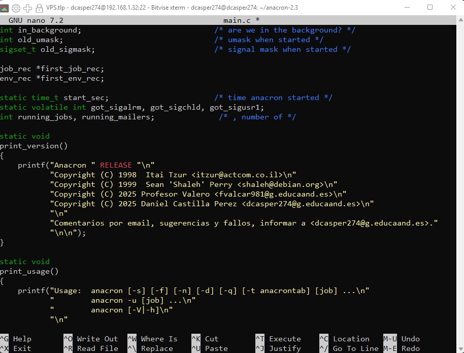
Task: Maximize the xterm window
Action: [x=430, y=8]
